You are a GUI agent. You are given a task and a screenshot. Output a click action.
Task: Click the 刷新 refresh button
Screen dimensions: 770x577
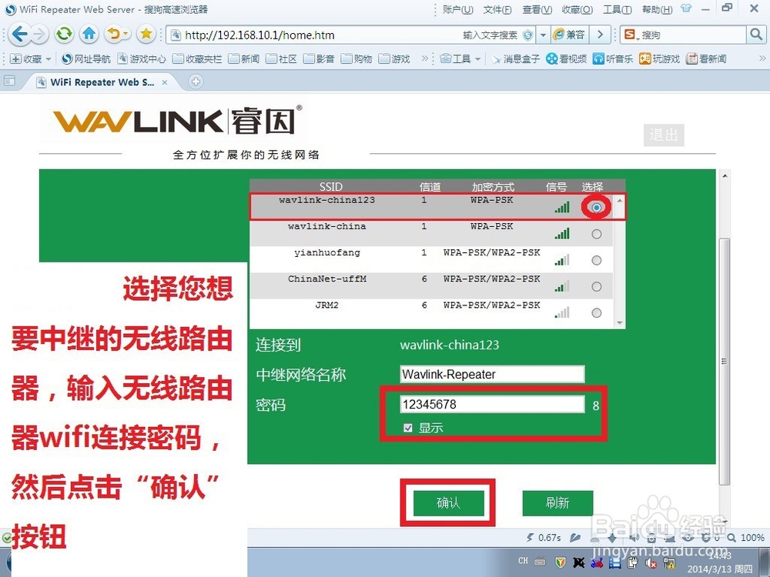point(557,502)
